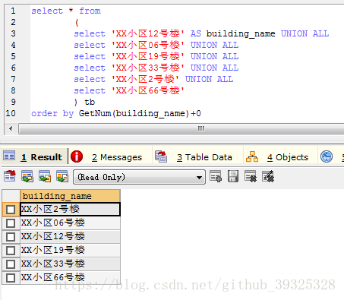Viewport: 344px width, 300px height.
Task: Click the building_name column header
Action: 70,196
